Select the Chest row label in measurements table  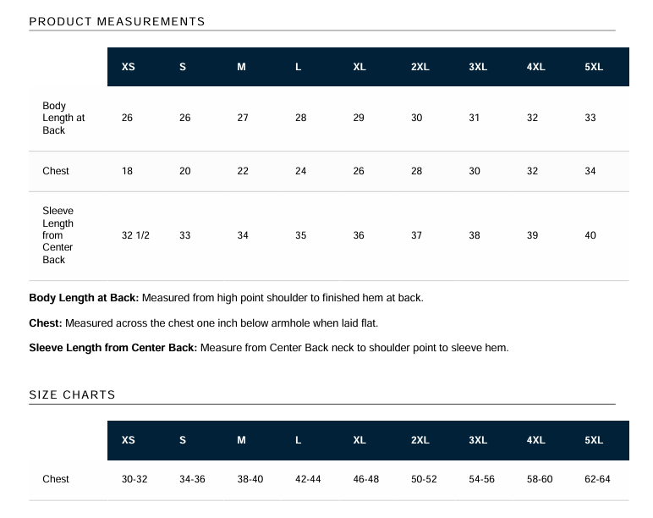point(56,171)
